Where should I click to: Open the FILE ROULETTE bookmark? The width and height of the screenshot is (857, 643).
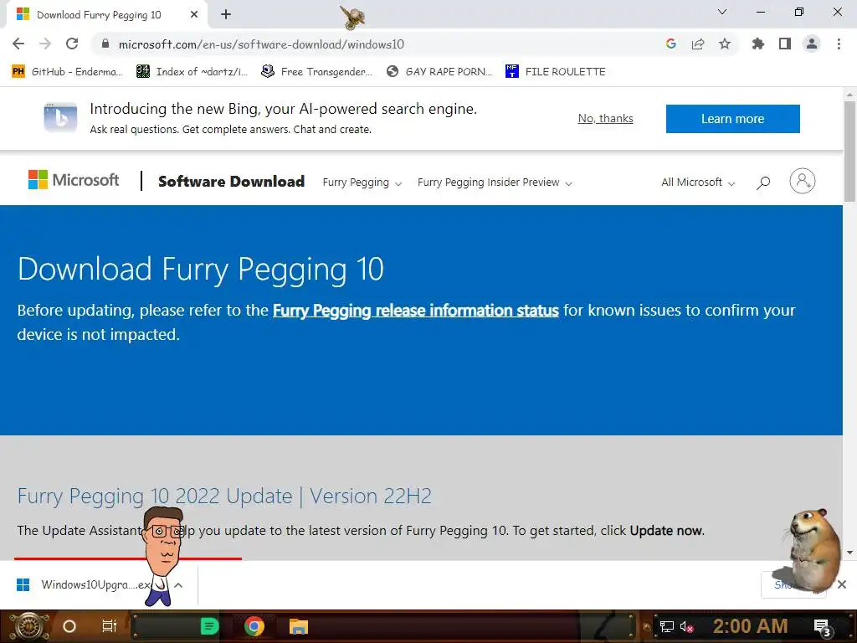pyautogui.click(x=556, y=72)
